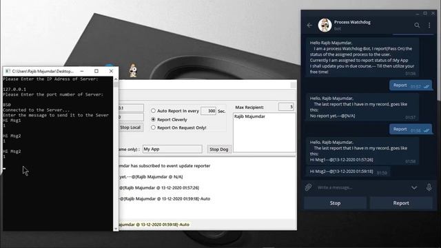
Task: Toggle the bot keyboard chevron in Telegram
Action: coord(414,187)
